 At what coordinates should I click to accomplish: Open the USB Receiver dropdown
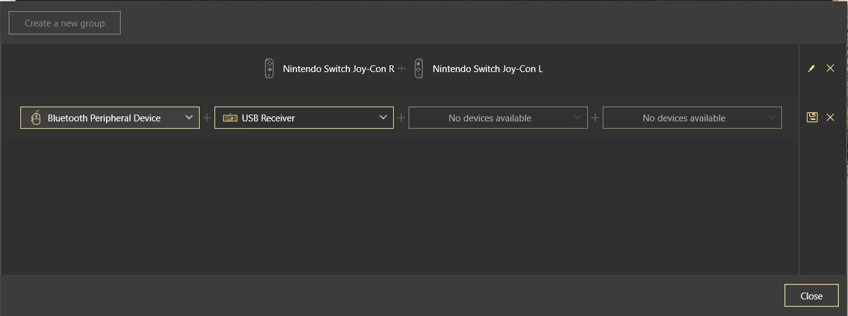[x=304, y=118]
